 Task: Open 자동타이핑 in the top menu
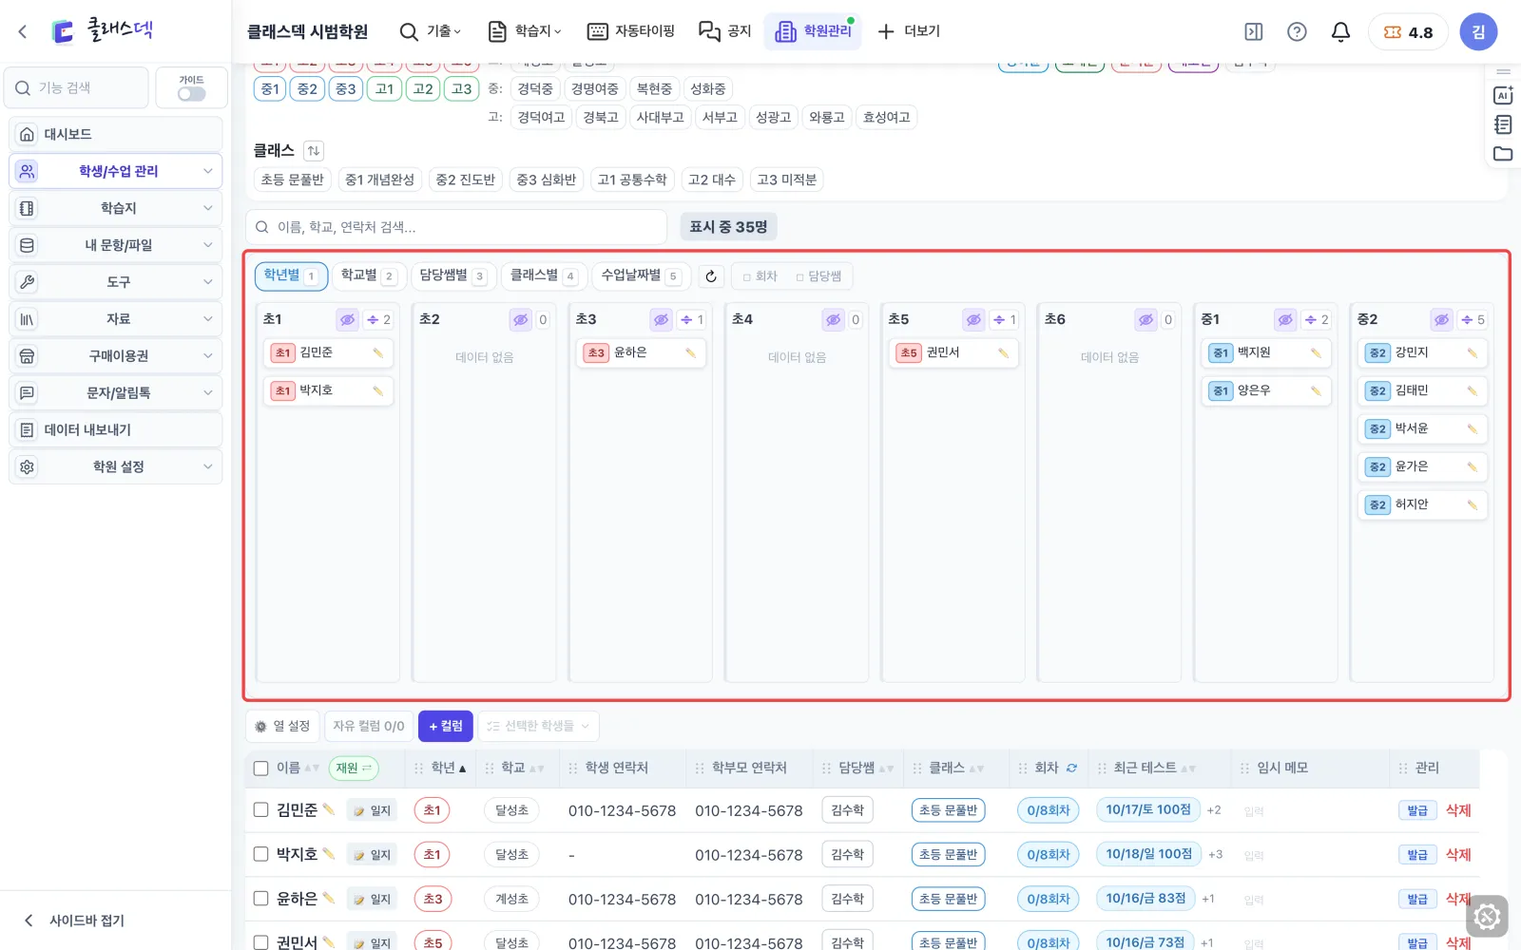point(631,31)
